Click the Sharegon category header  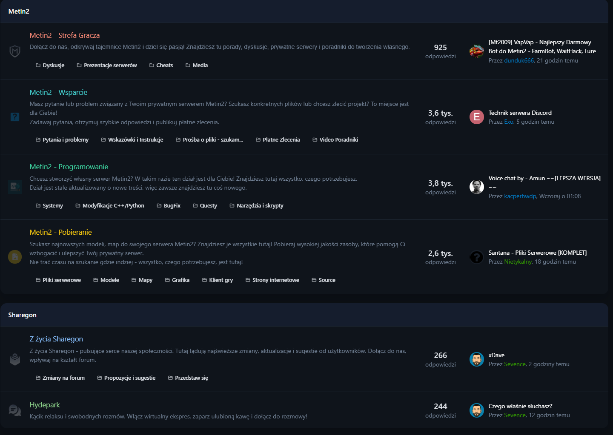[23, 315]
